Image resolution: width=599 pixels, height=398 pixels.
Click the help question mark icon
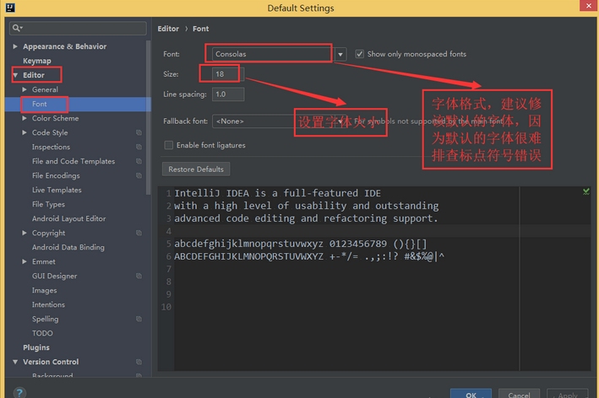click(x=19, y=393)
